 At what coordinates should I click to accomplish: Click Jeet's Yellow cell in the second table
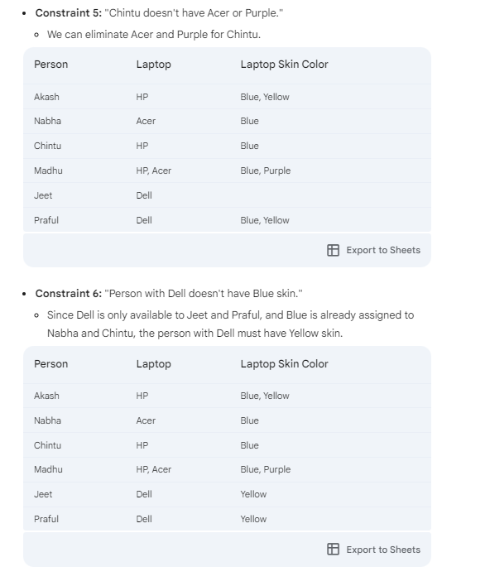[253, 494]
